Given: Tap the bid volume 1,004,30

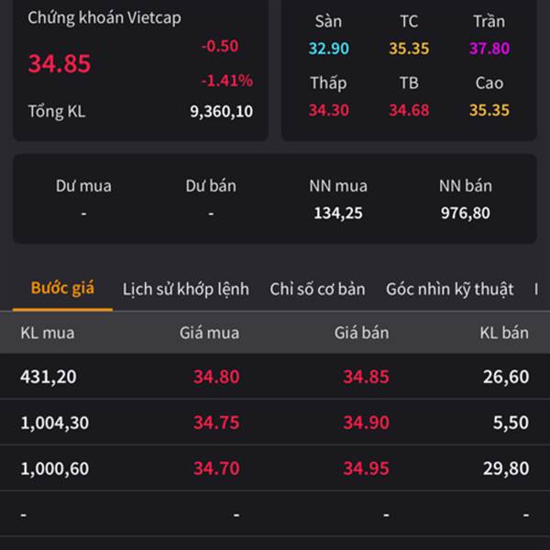Looking at the screenshot, I should pos(54,423).
